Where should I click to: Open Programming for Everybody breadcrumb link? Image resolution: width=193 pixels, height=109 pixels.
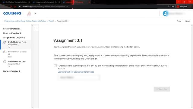coord(25,21)
